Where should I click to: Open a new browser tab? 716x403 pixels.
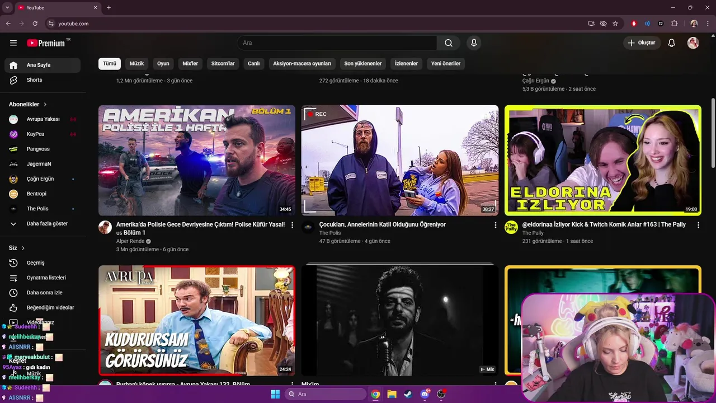tap(109, 7)
